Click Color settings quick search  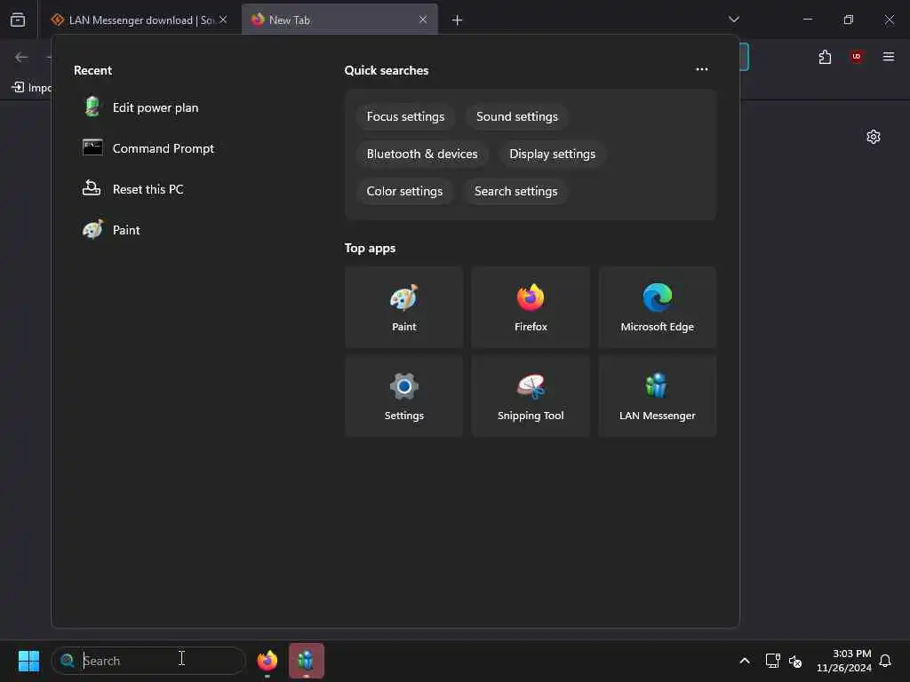pyautogui.click(x=404, y=192)
